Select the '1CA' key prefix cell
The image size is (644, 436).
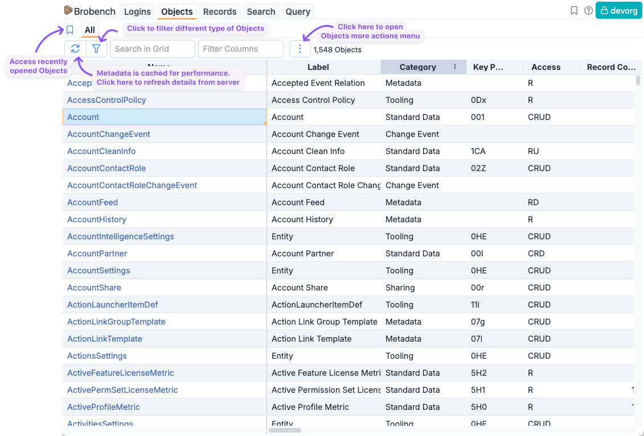point(495,151)
